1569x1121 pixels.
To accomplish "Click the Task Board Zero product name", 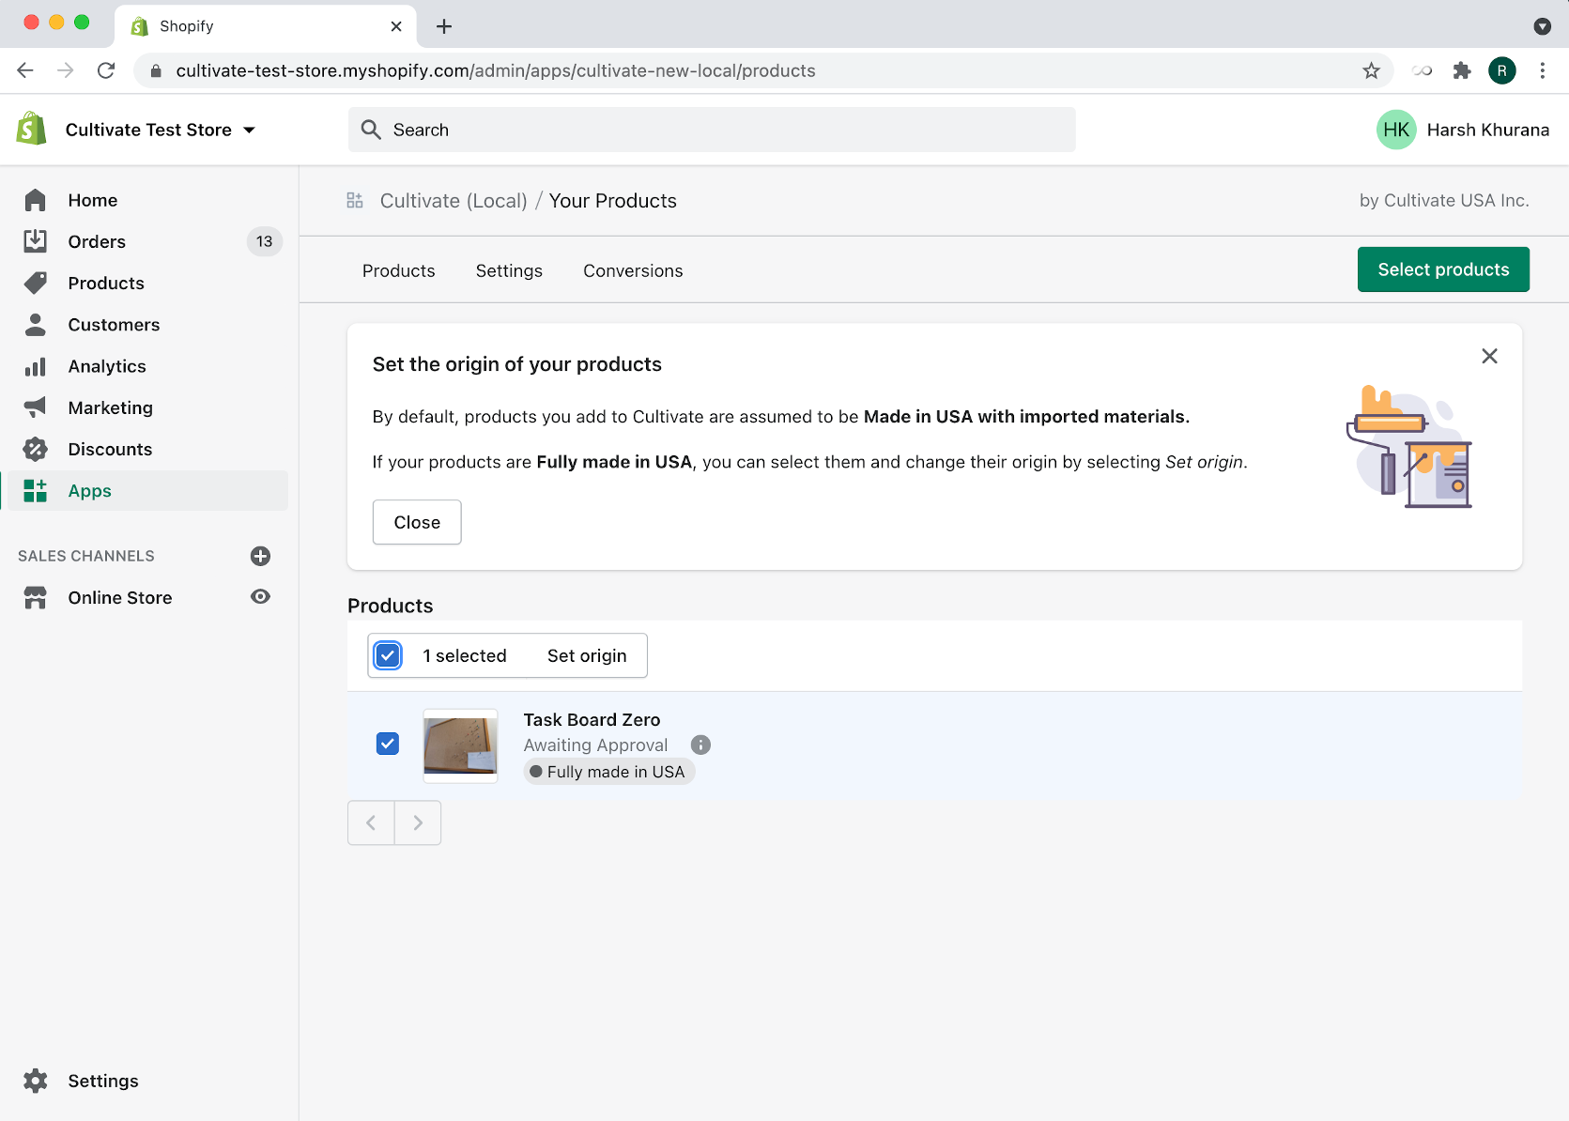I will point(592,719).
